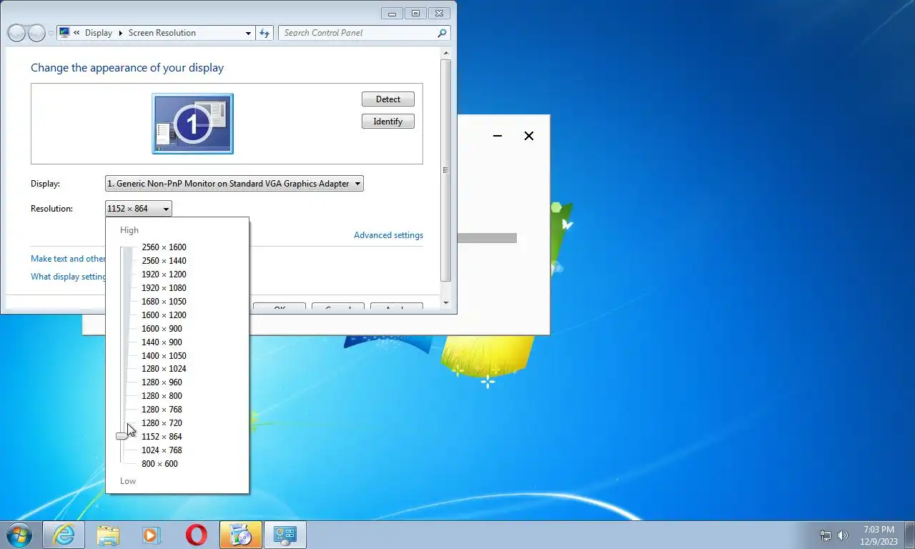Open the network status tray icon
Image resolution: width=915 pixels, height=549 pixels.
pyautogui.click(x=826, y=535)
